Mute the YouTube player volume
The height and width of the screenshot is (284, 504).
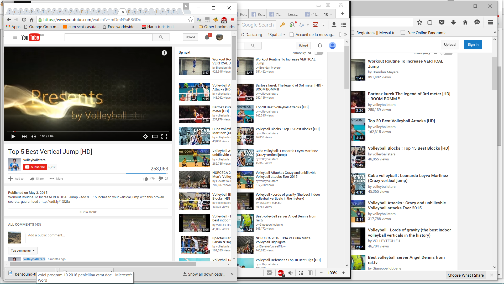tap(34, 136)
